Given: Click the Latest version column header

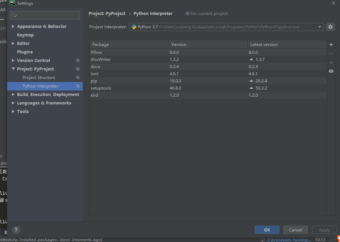Looking at the screenshot, I should [x=287, y=44].
